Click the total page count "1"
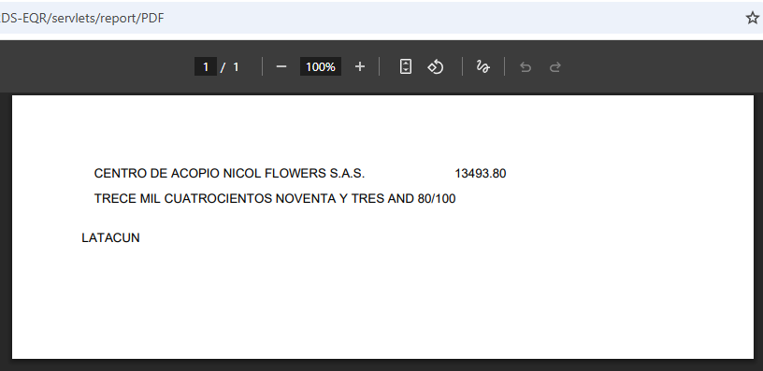763x371 pixels. [x=236, y=66]
